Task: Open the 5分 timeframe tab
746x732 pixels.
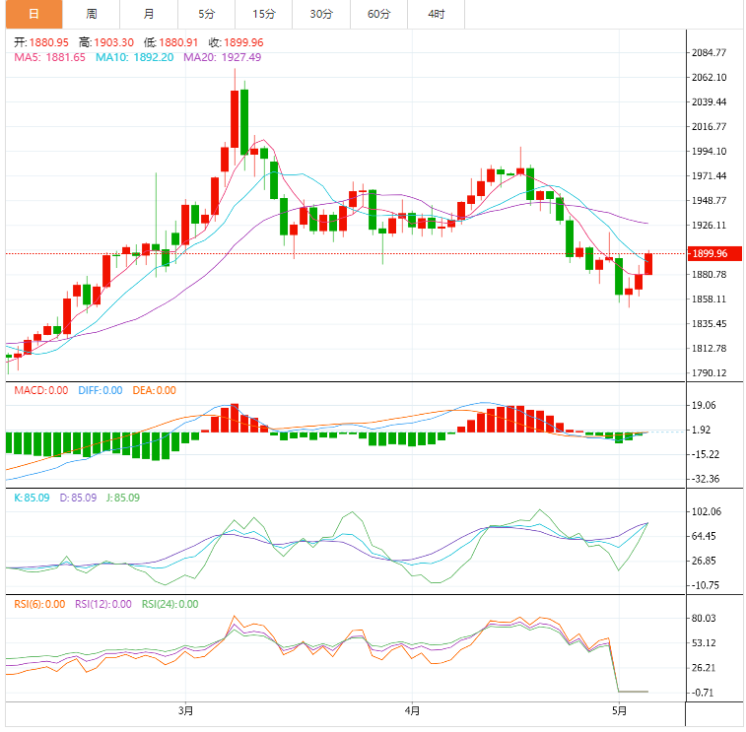Action: pos(207,14)
